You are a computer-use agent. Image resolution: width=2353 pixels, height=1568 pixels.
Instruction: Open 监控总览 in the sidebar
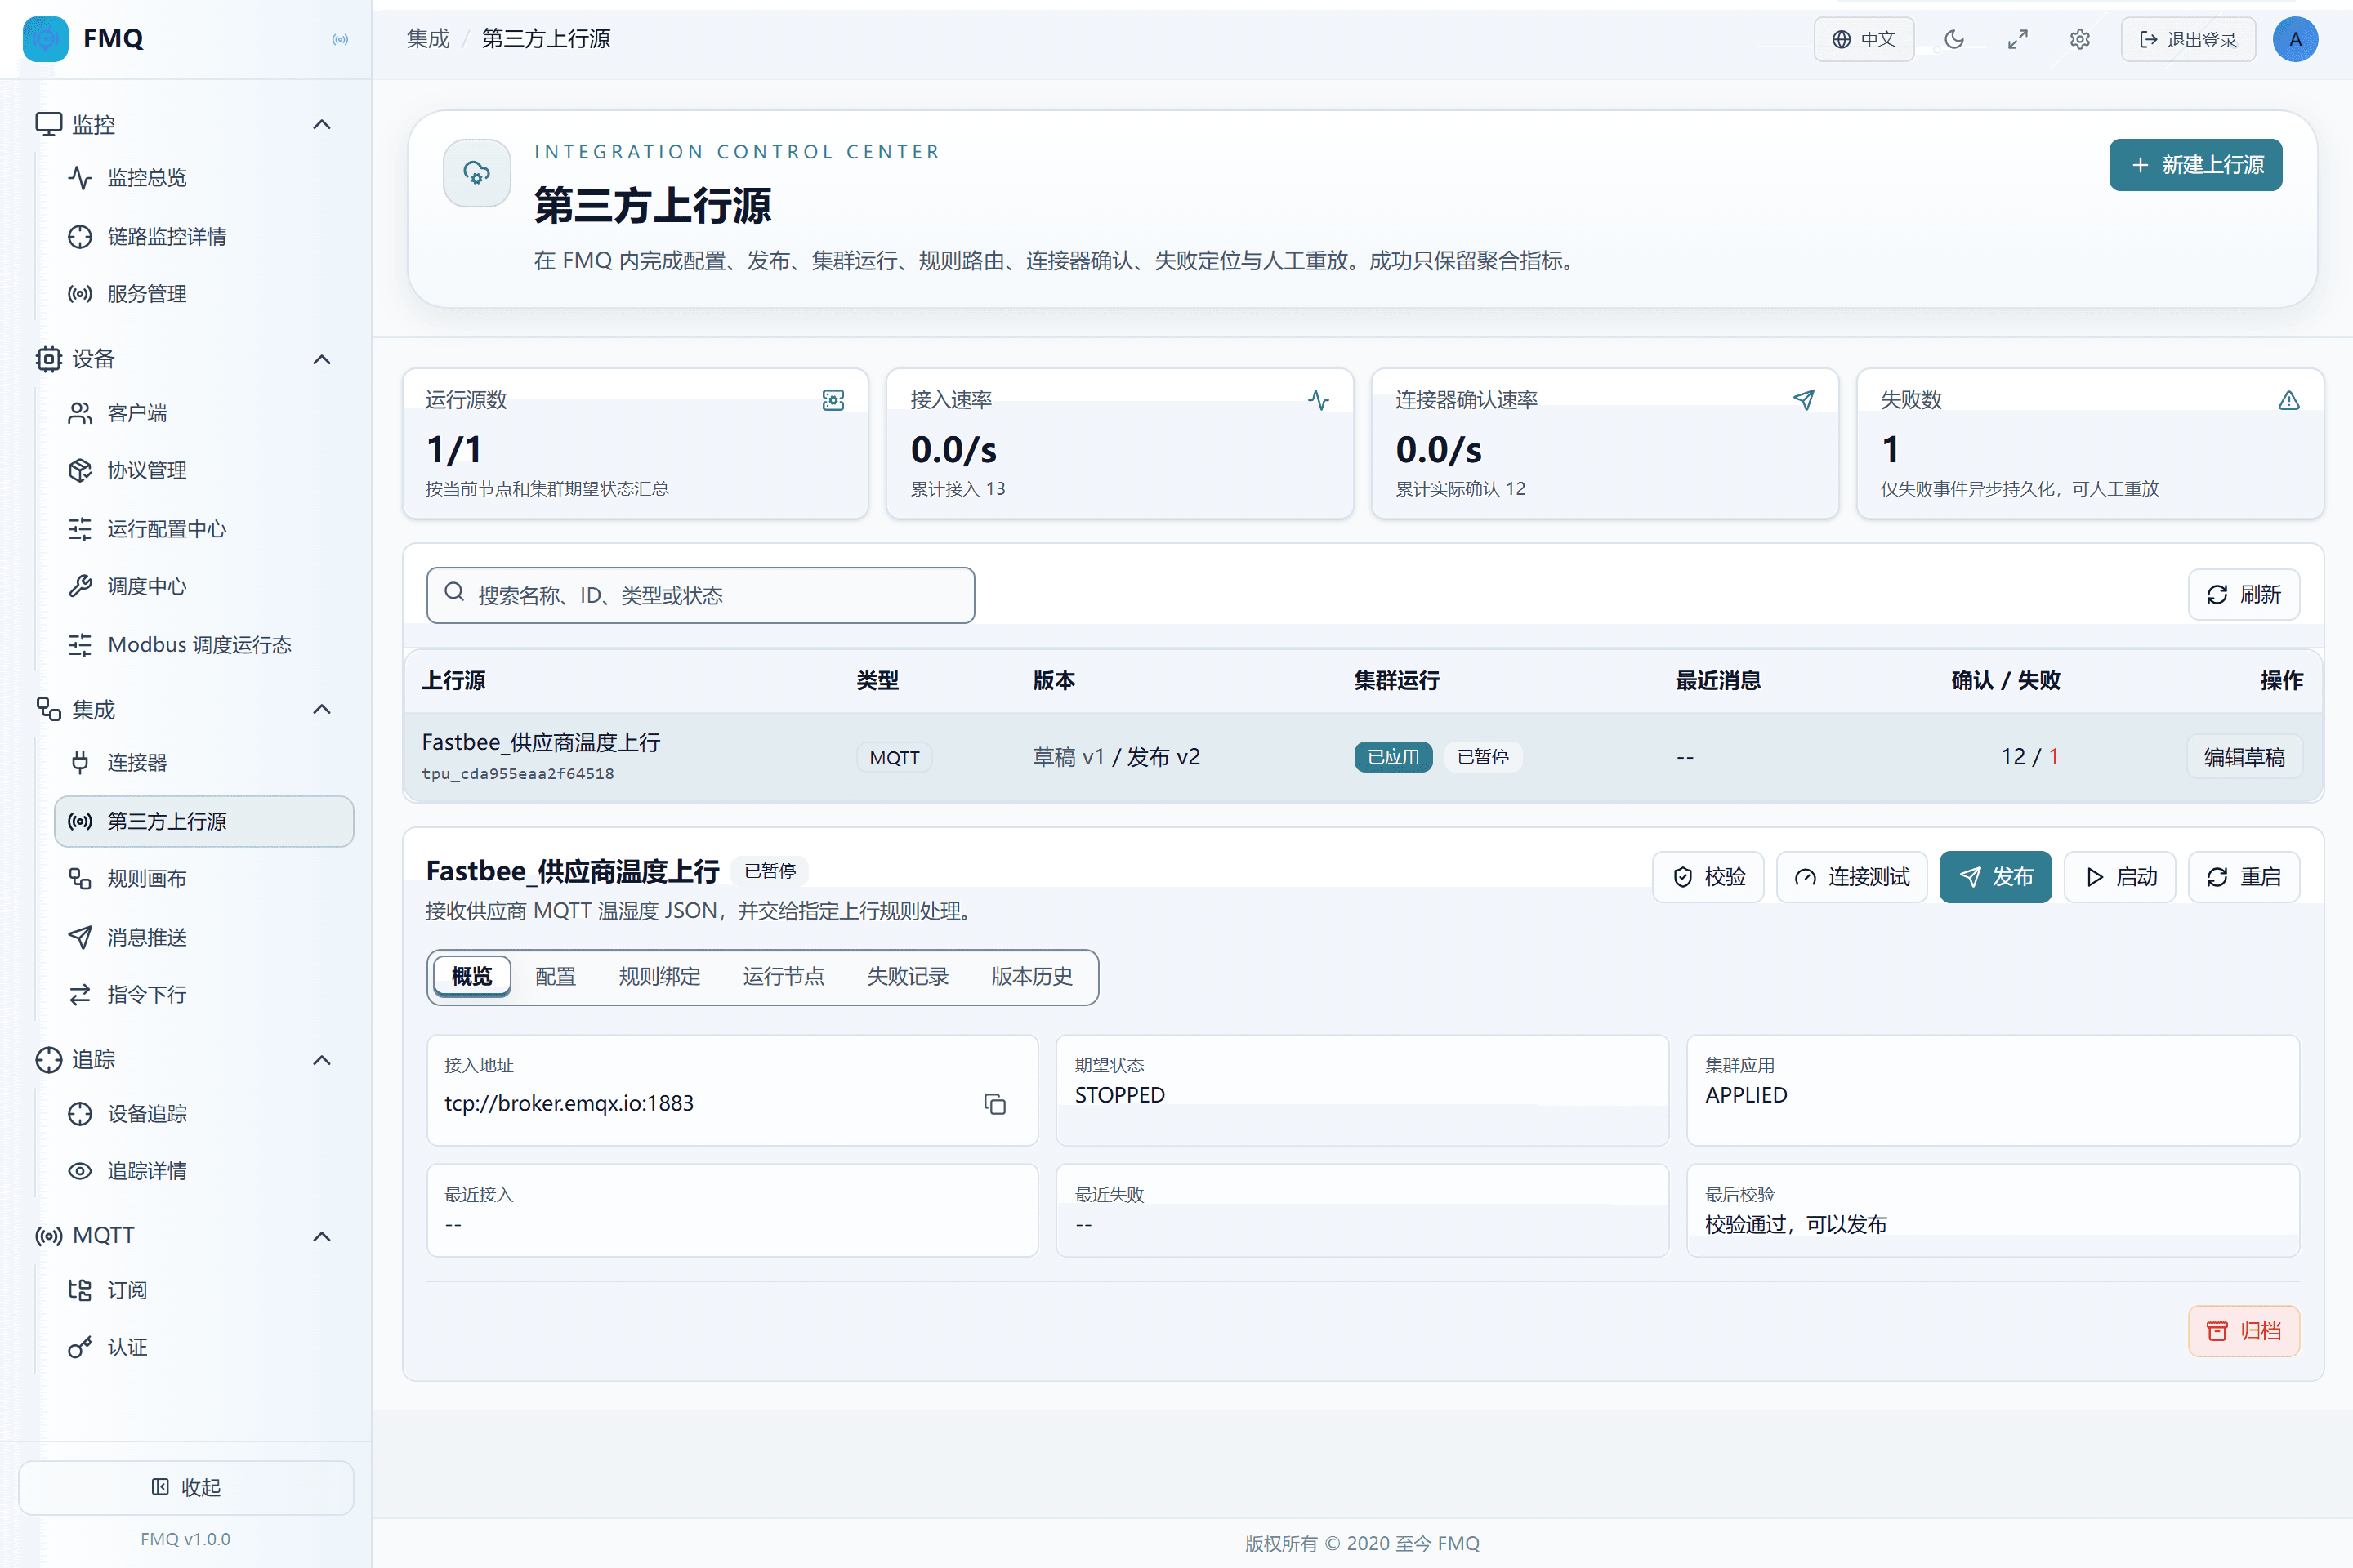203,178
